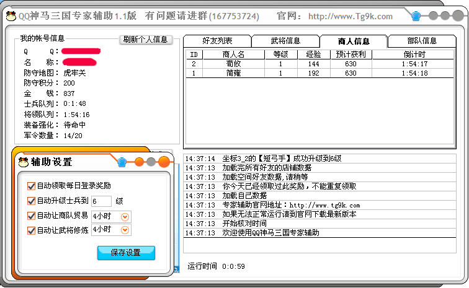This screenshot has width=469, height=288.
Task: Select merchant row 简雍
Action: (x=319, y=73)
